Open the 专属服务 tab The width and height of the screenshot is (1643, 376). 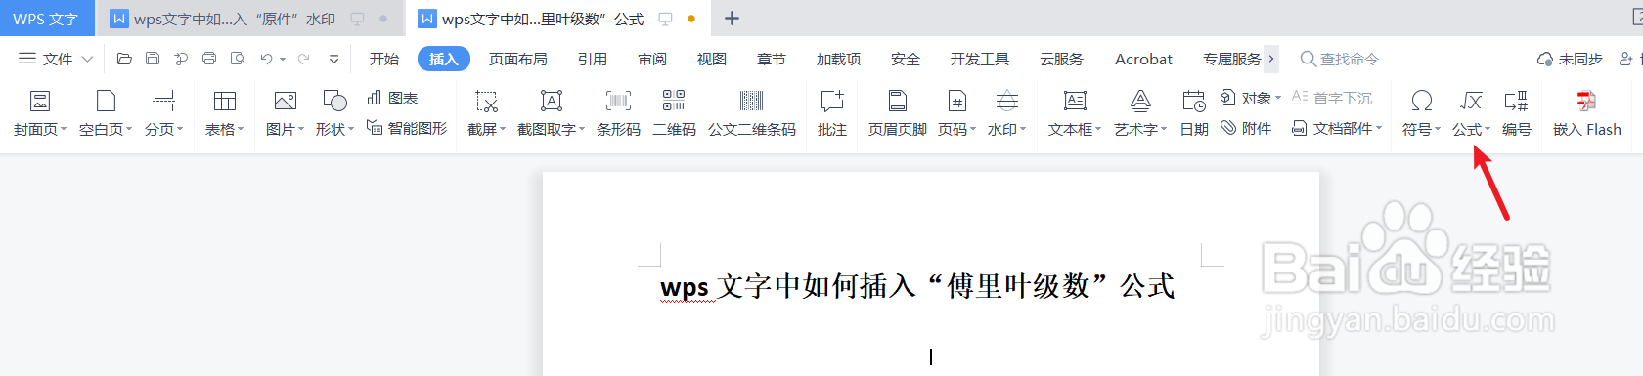tap(1232, 59)
